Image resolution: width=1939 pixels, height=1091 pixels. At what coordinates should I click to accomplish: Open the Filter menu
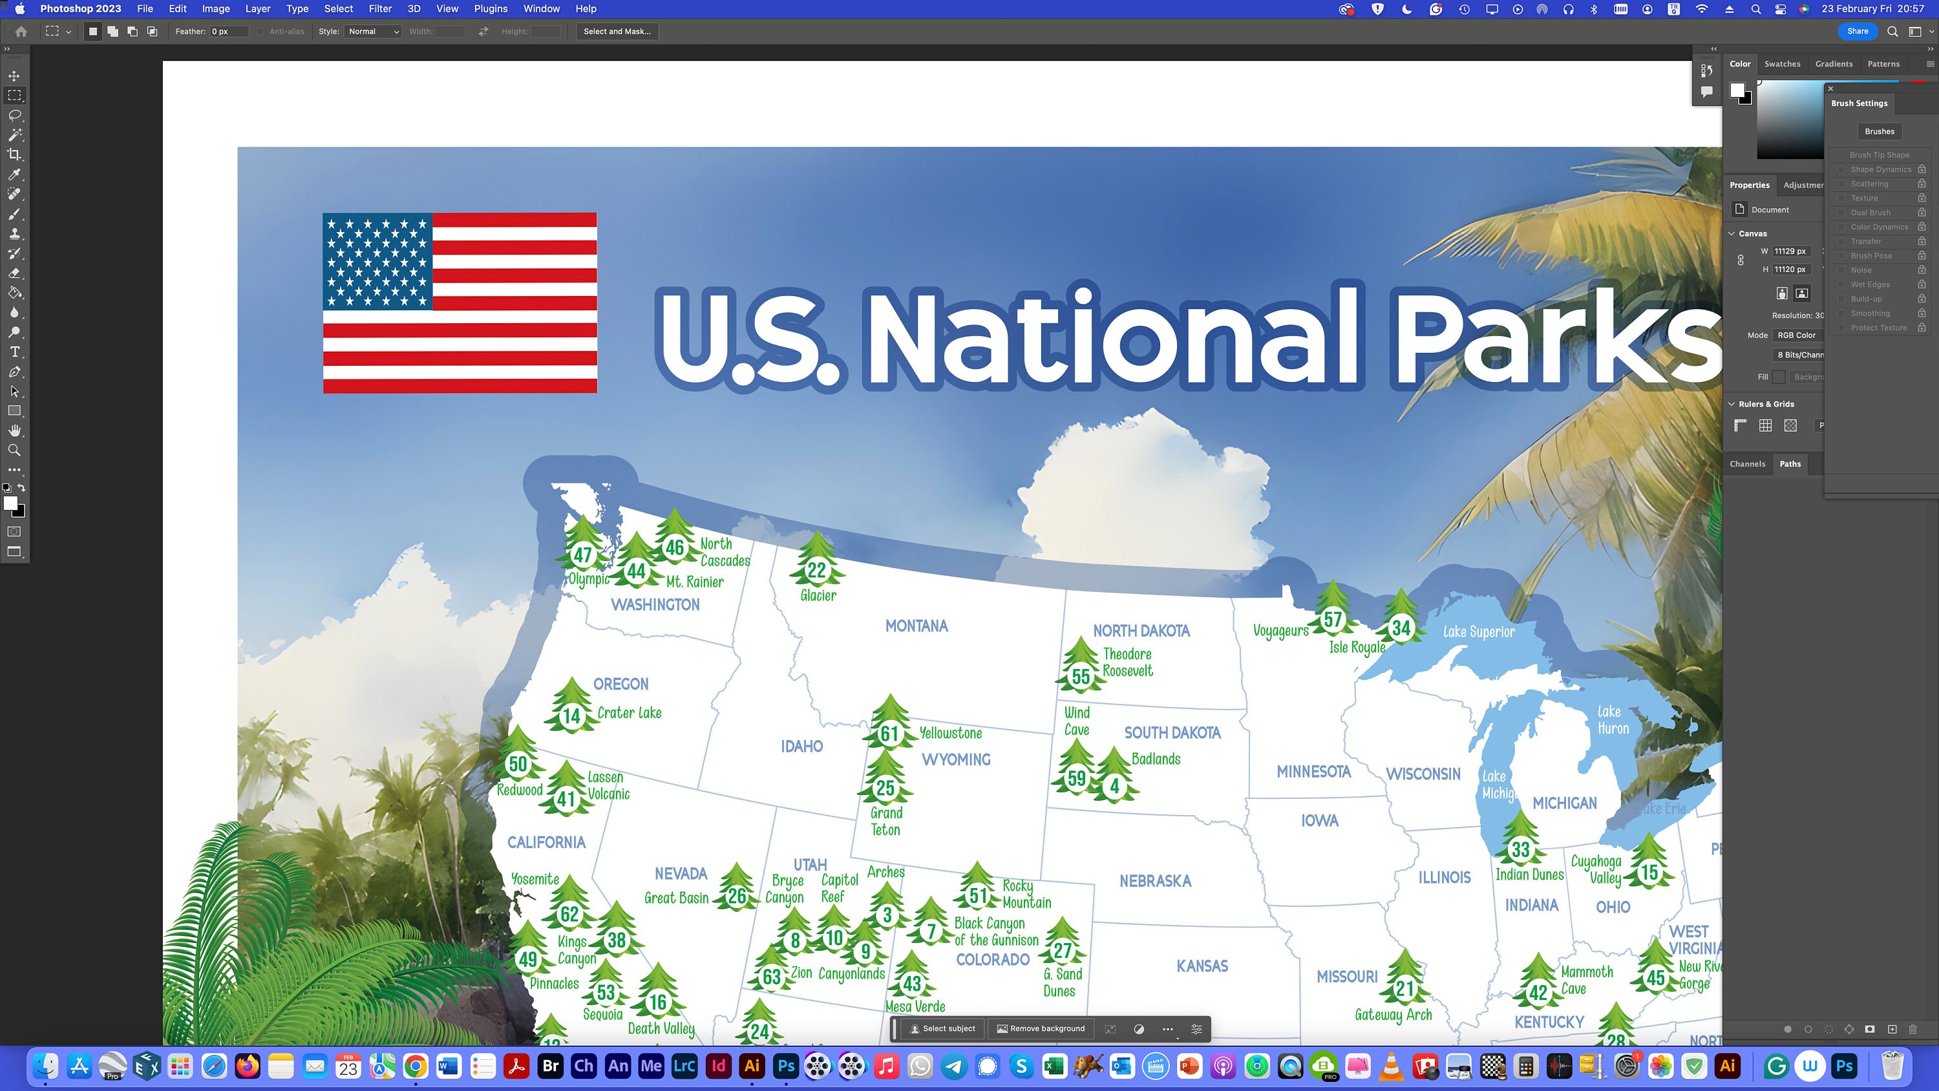380,8
